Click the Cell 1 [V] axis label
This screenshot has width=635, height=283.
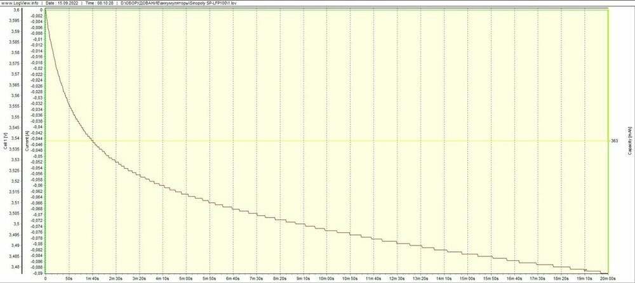[5, 141]
